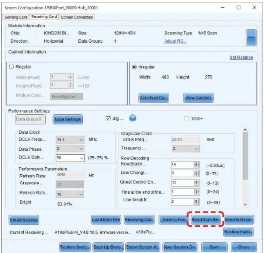Click Load from File
This screenshot has height=253, width=264.
point(106,220)
